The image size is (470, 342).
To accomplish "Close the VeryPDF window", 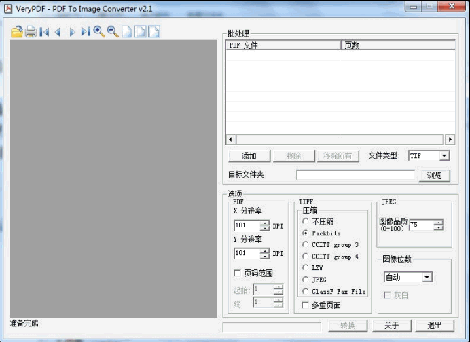I will click(452, 6).
